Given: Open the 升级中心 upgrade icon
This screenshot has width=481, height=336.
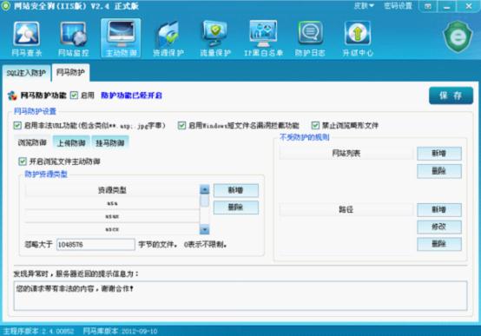Looking at the screenshot, I should (x=358, y=38).
